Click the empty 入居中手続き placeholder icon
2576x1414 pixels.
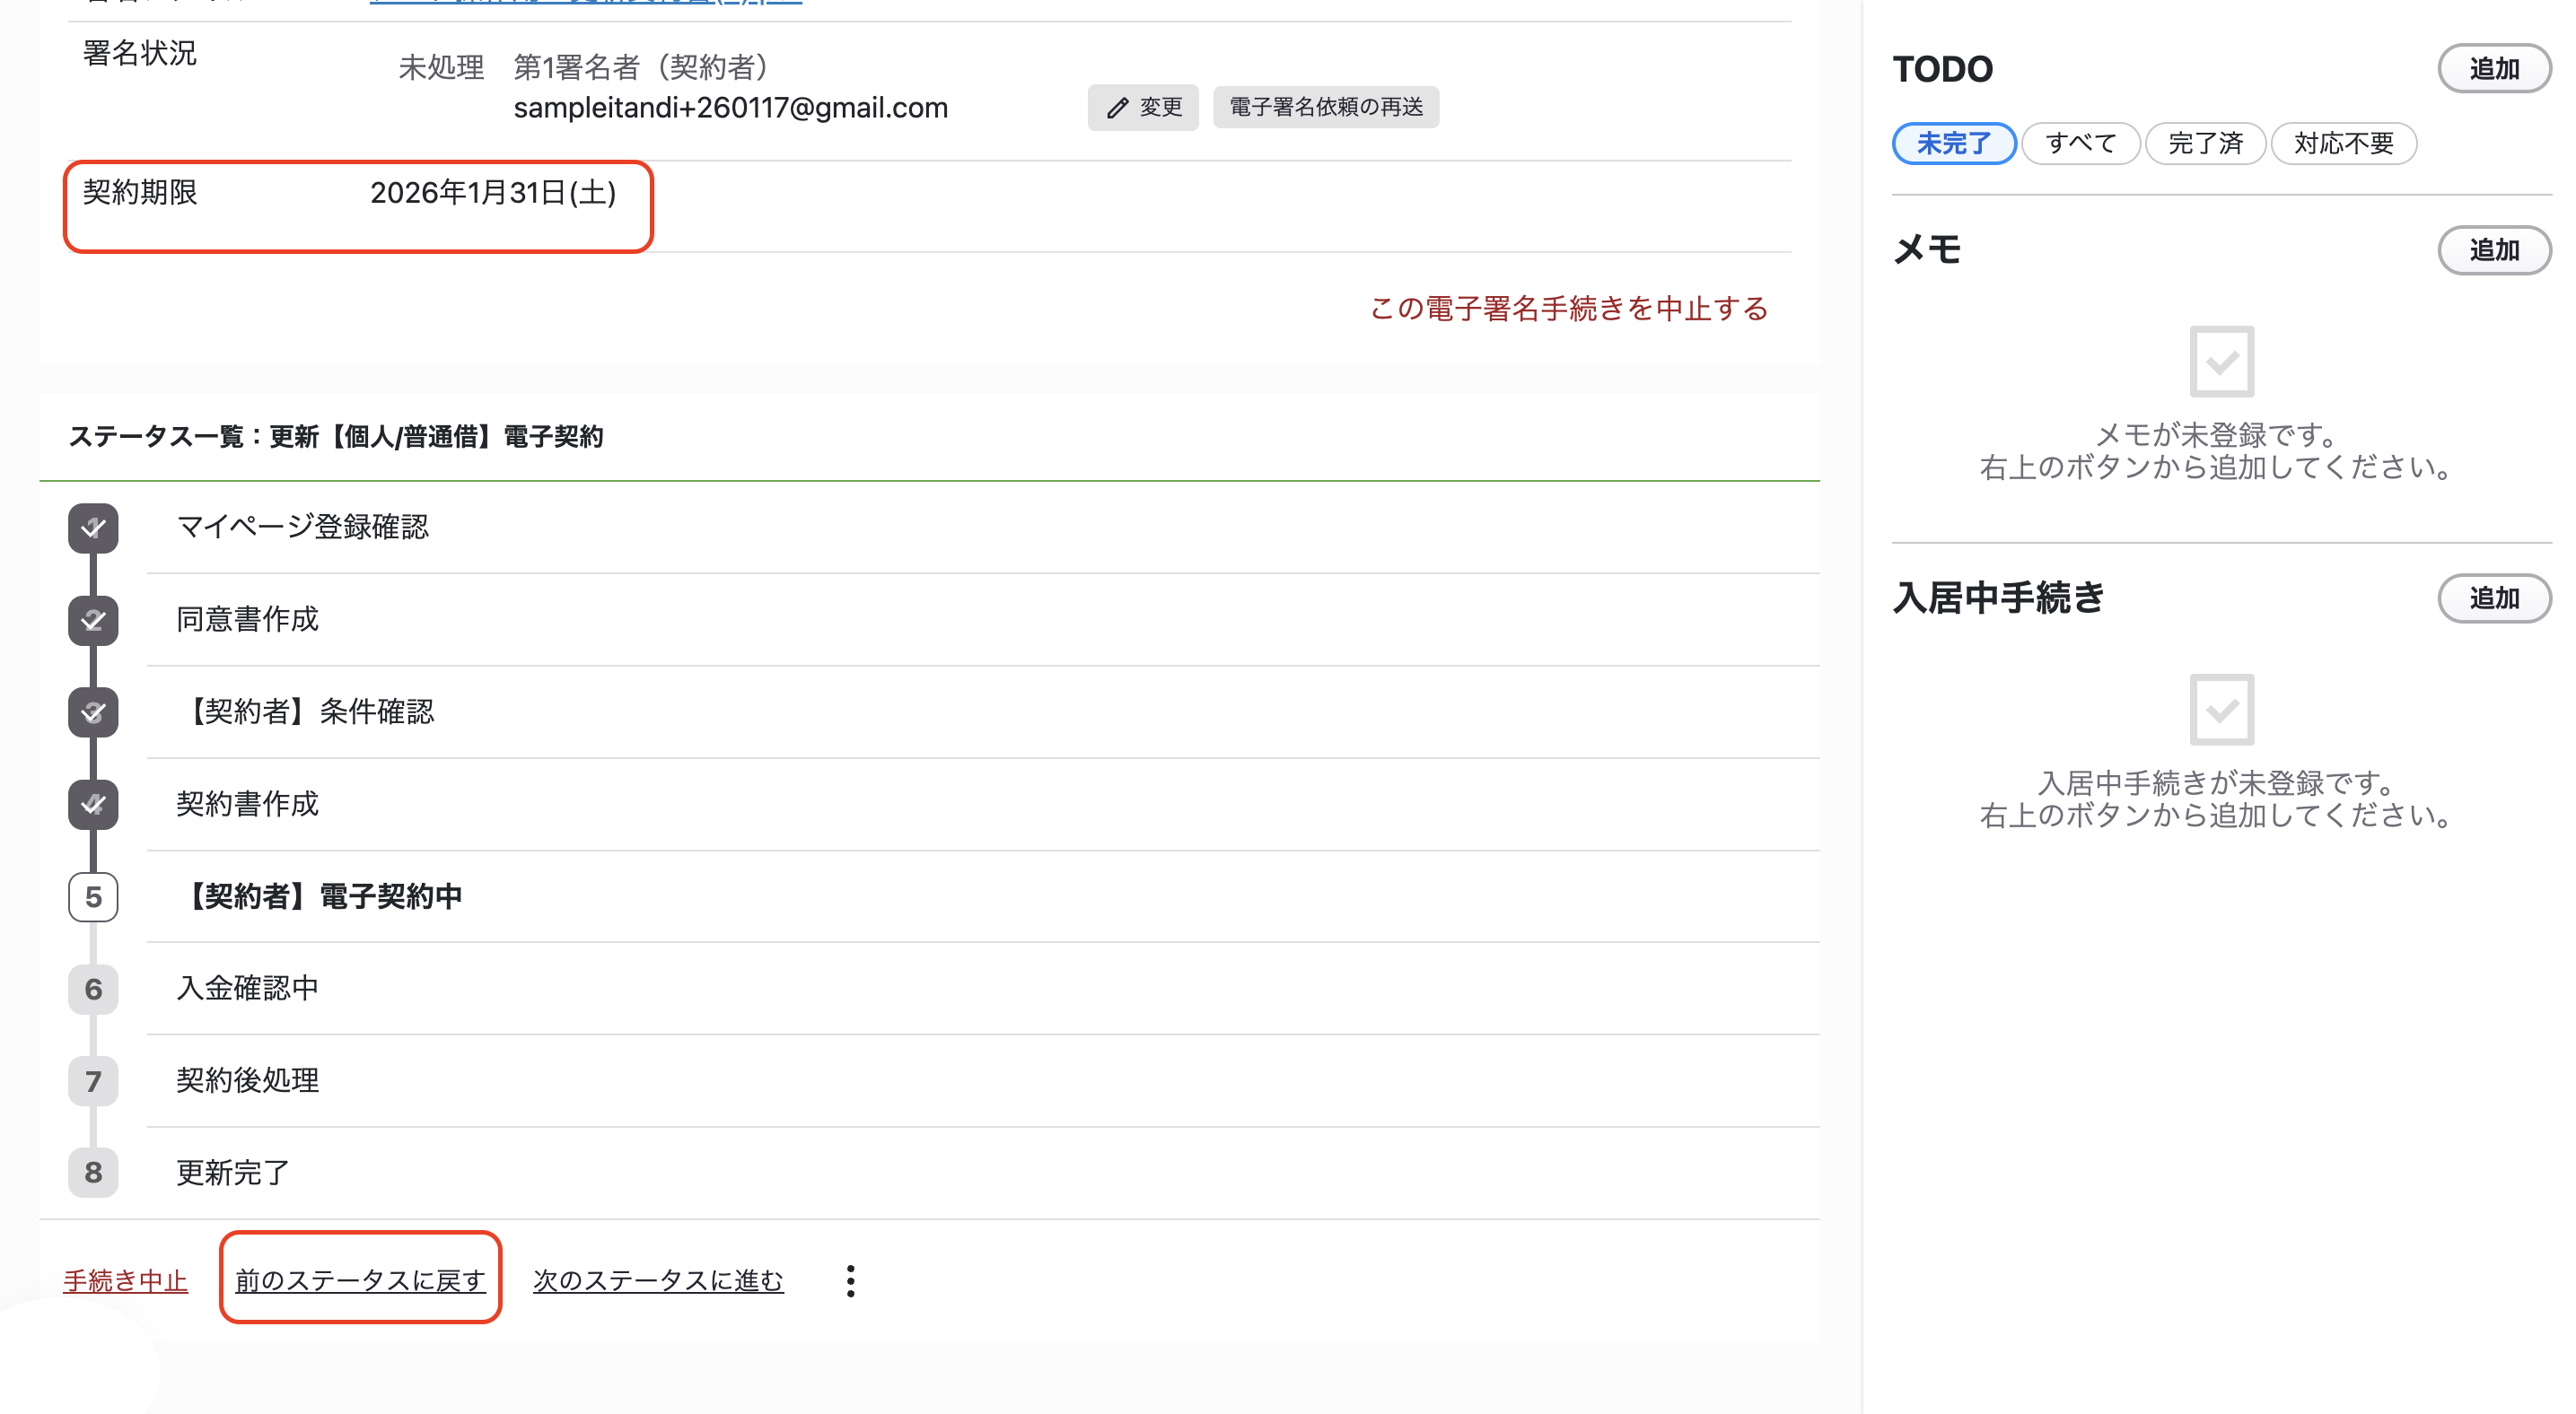click(x=2222, y=710)
